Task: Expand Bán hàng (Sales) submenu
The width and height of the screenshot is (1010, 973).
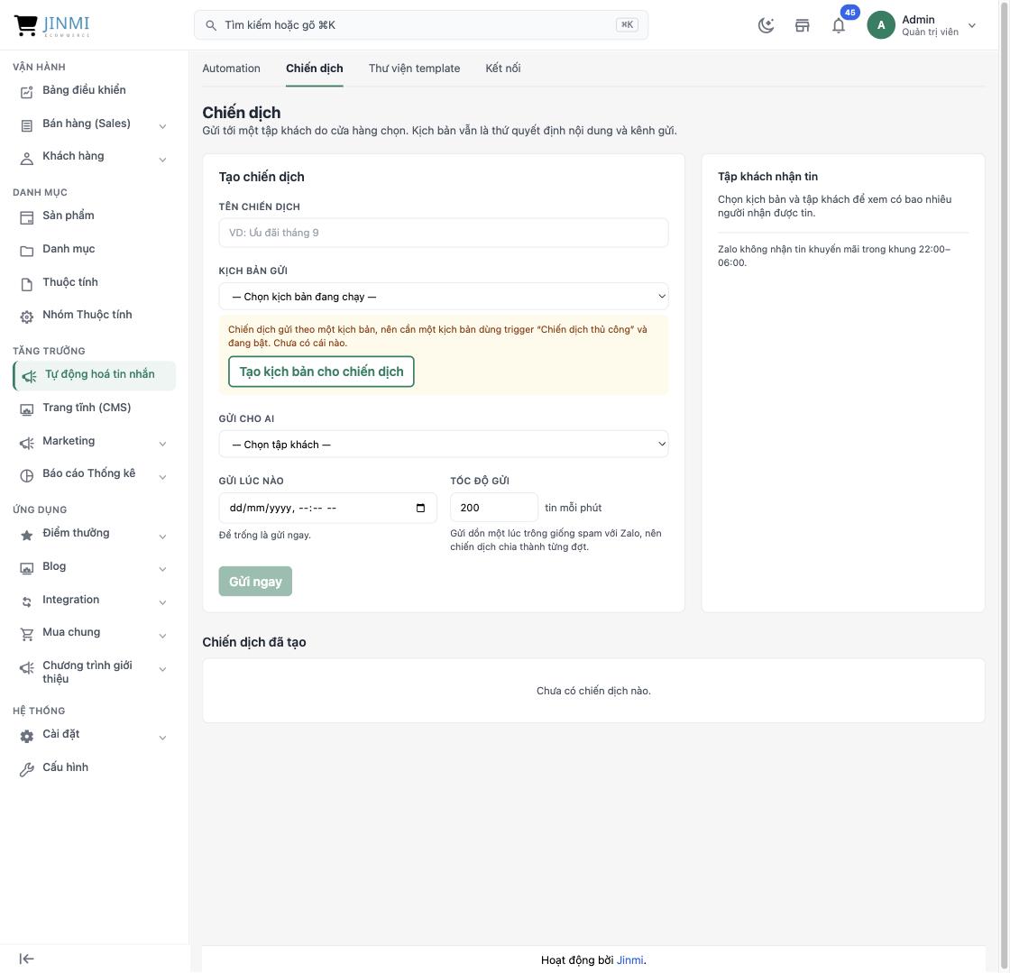Action: click(162, 126)
